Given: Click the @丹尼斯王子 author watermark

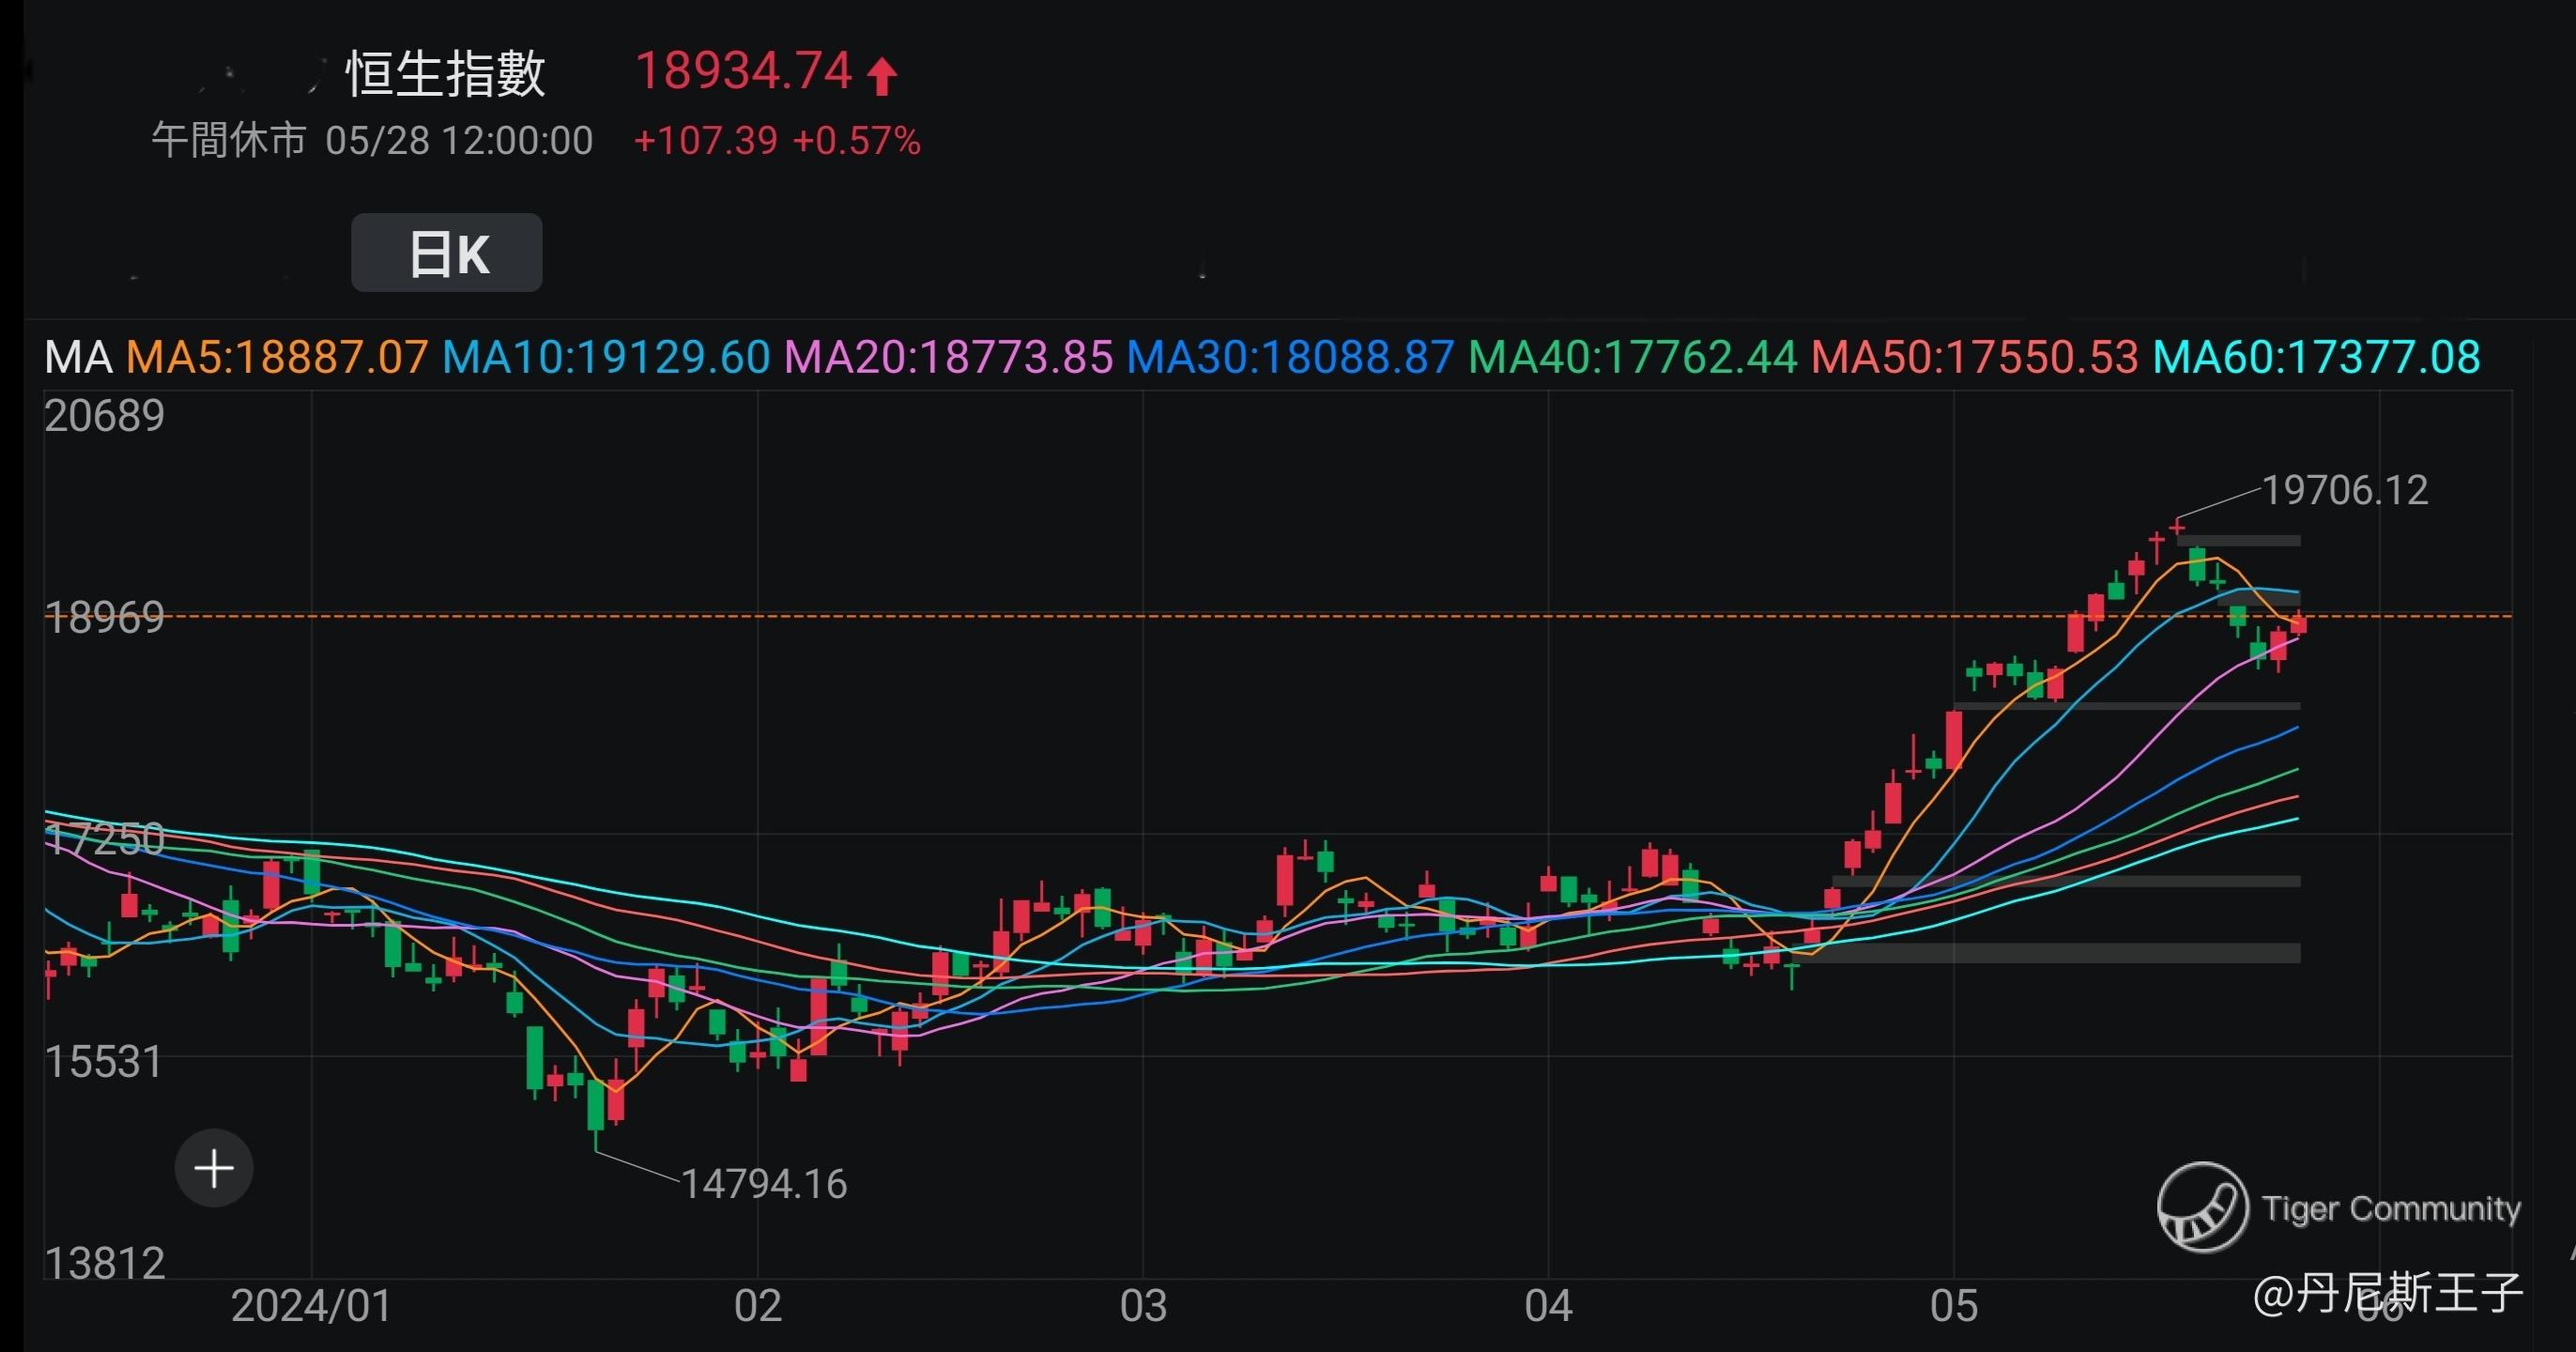Looking at the screenshot, I should [x=2388, y=1292].
